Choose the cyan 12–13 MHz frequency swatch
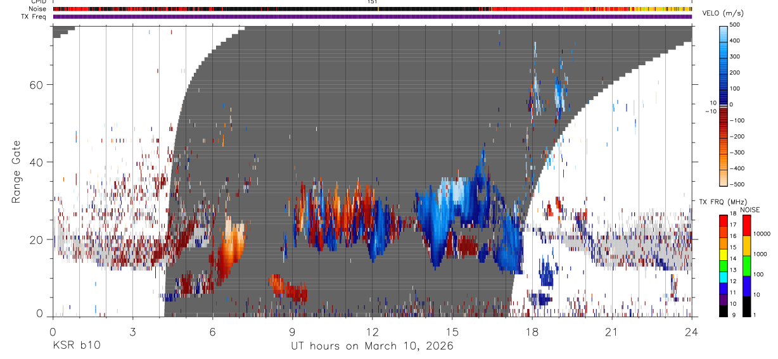 724,276
